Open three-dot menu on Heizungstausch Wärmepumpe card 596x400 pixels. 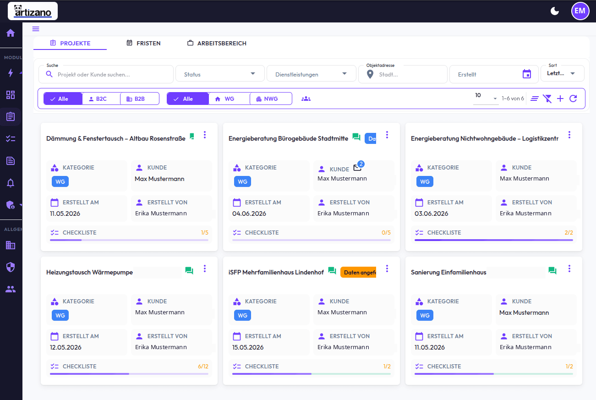(205, 268)
